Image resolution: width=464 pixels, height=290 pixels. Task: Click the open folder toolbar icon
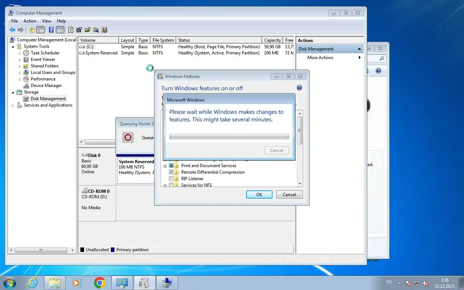[x=87, y=30]
